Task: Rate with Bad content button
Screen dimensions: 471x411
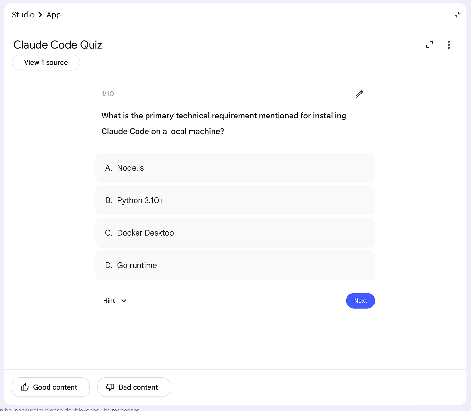Action: pos(134,387)
